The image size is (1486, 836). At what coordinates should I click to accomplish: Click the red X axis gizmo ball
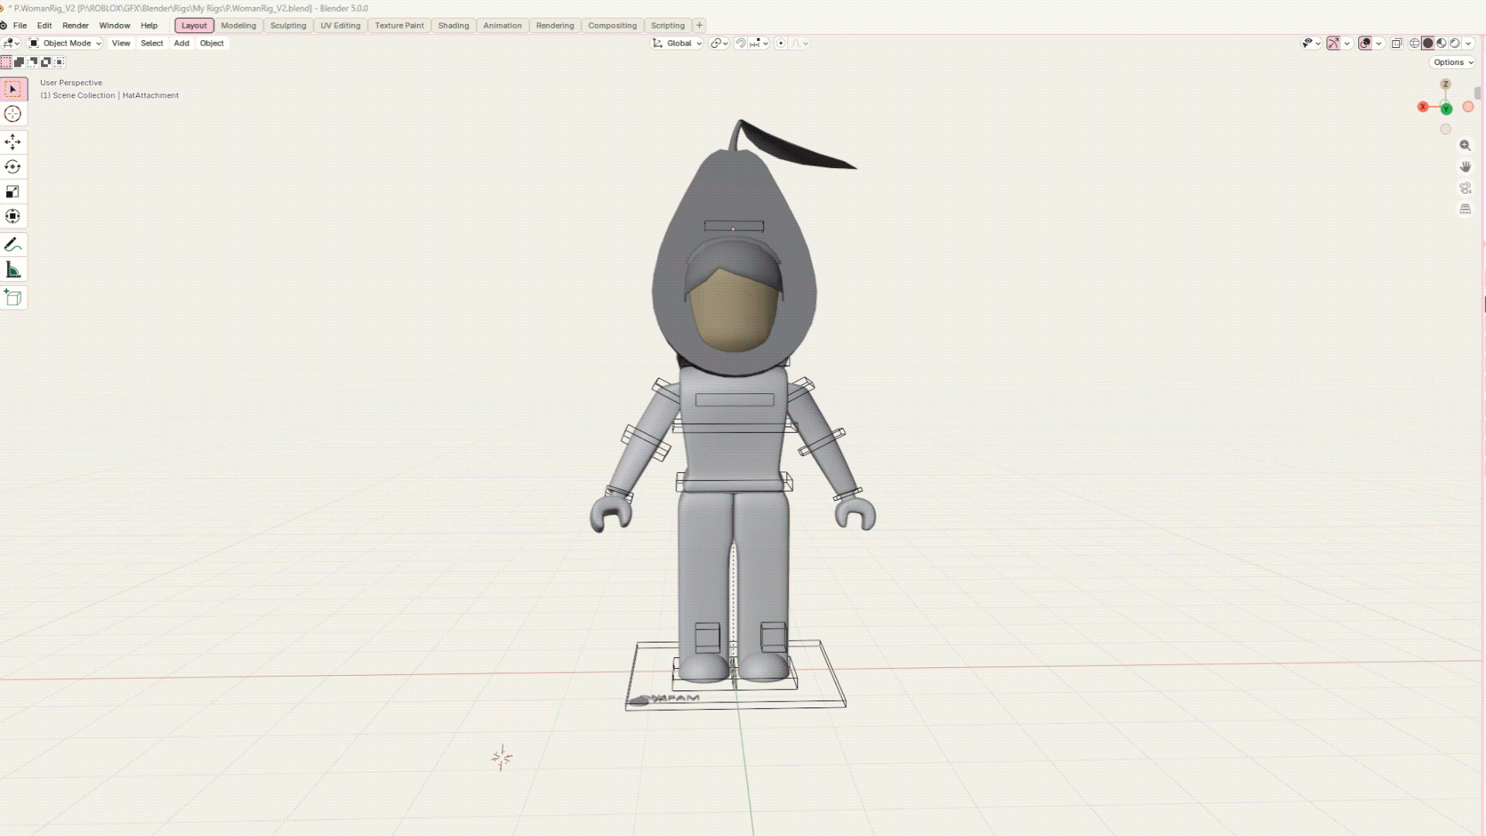click(x=1423, y=107)
